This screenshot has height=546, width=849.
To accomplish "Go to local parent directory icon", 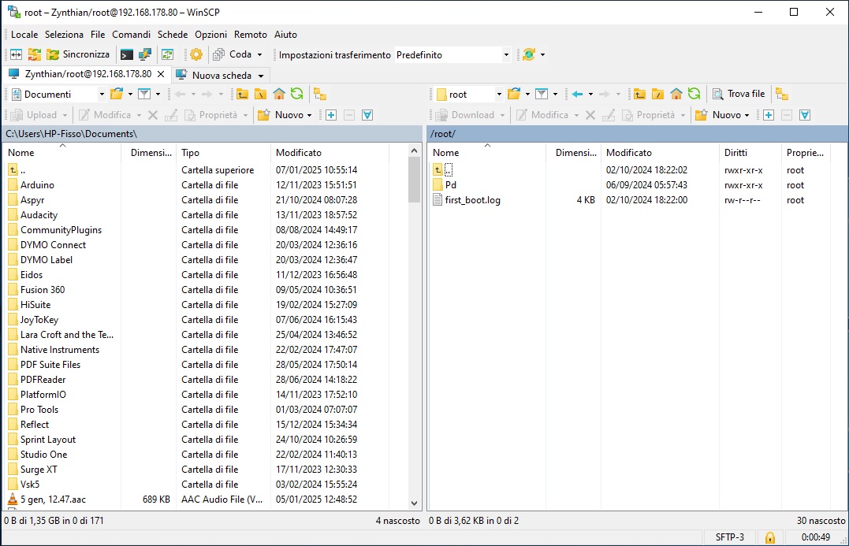I will tap(242, 95).
